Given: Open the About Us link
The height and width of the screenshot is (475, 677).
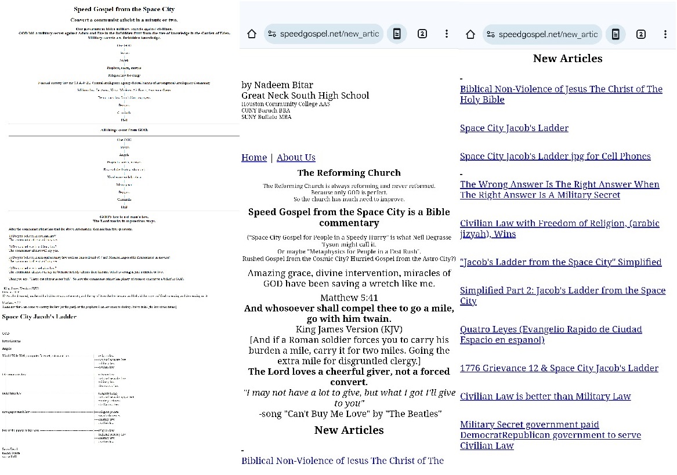Looking at the screenshot, I should pos(296,158).
